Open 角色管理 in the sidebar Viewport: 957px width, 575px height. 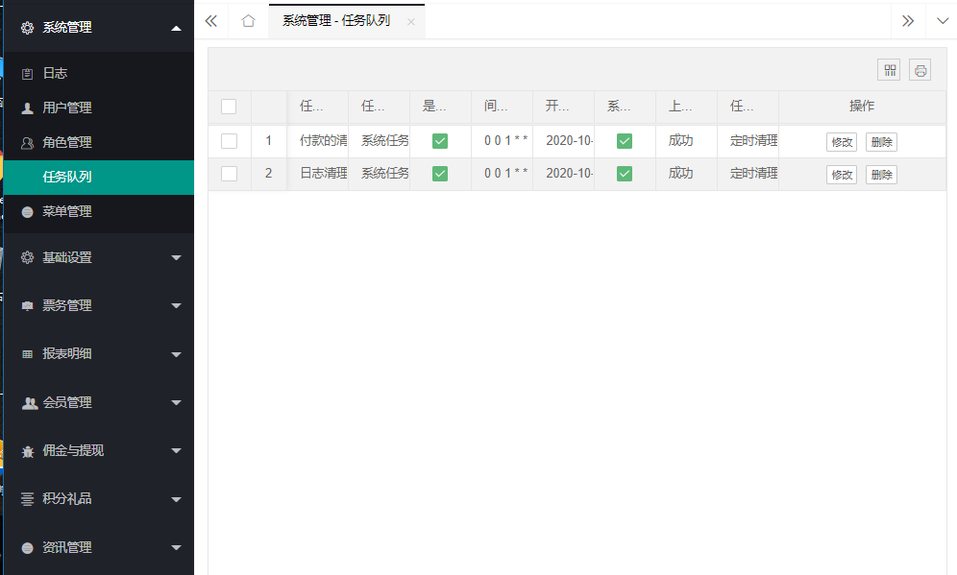coord(67,142)
